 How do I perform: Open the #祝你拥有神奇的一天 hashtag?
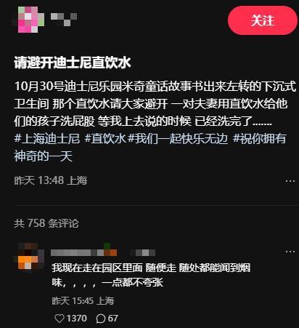point(150,148)
